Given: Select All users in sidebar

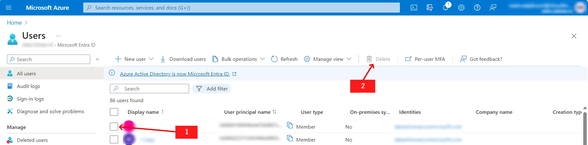Looking at the screenshot, I should [x=52, y=73].
